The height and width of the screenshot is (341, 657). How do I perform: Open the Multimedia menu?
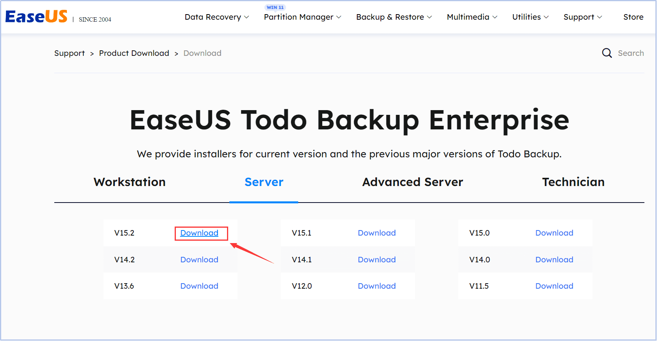(x=472, y=17)
